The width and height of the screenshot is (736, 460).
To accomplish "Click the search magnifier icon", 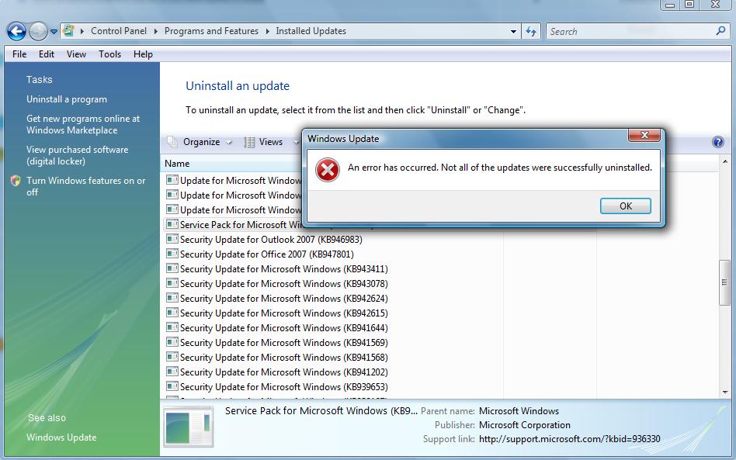I will click(x=721, y=31).
